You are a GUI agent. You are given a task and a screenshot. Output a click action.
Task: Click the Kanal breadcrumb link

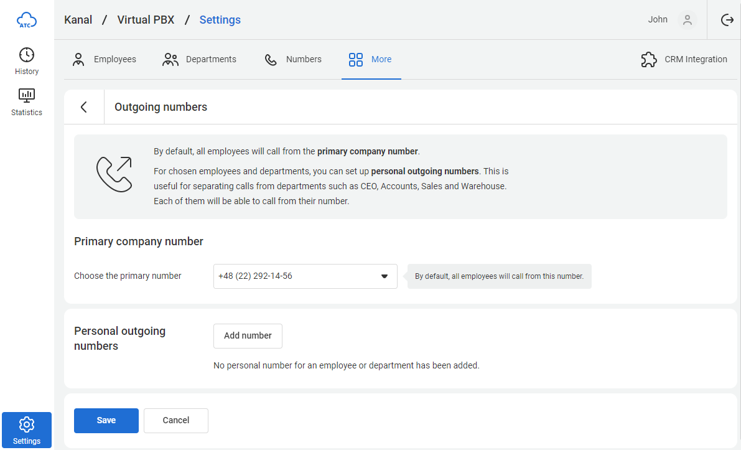coord(78,20)
